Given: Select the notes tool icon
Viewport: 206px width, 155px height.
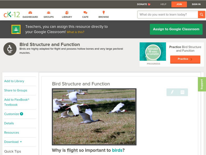Looking at the screenshot, I should click(x=182, y=92).
